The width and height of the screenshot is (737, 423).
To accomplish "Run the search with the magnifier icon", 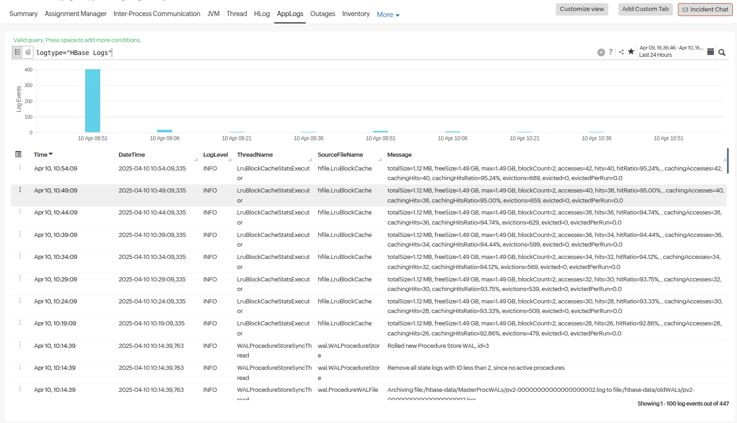I will click(x=722, y=52).
